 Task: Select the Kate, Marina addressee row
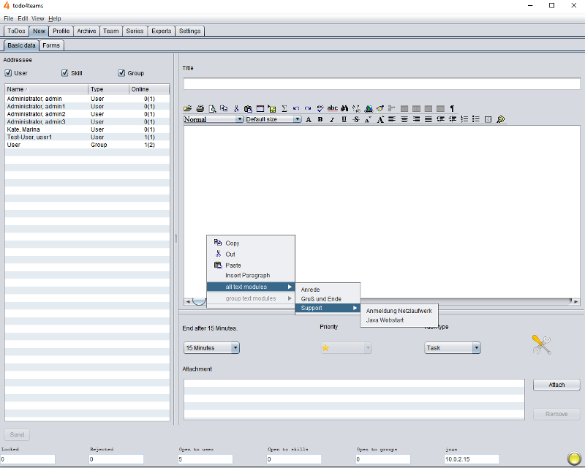pos(87,129)
